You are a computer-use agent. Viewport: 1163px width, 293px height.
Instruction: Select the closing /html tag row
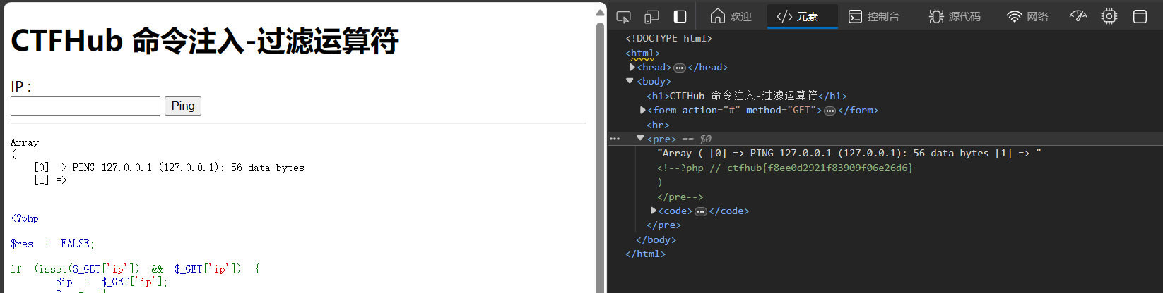coord(645,254)
